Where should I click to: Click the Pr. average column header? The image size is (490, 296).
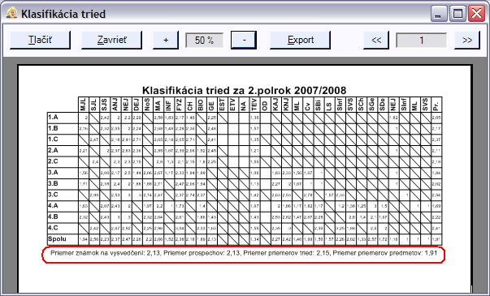436,105
